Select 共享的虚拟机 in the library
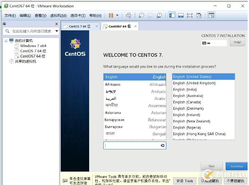Screen dimensions: 249x185 point(25,61)
